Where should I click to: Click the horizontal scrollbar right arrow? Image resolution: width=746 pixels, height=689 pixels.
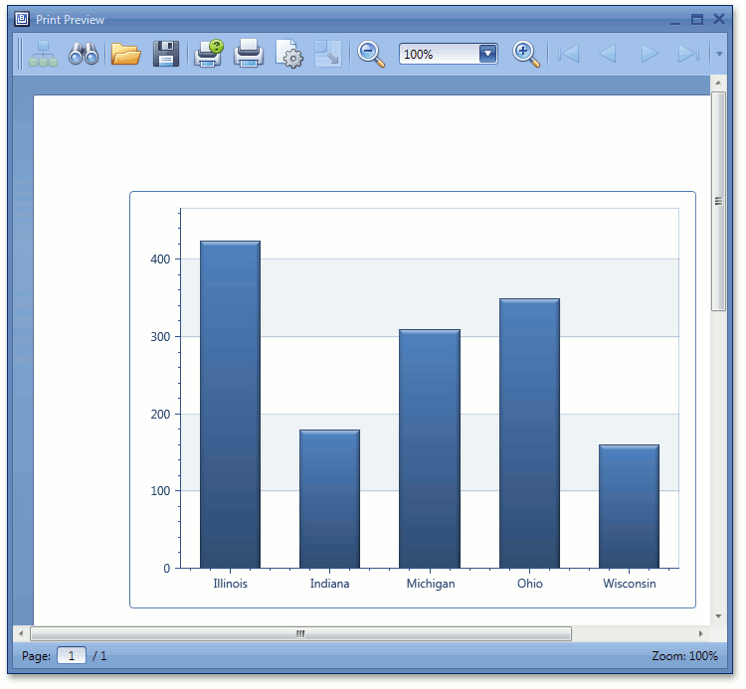tap(700, 634)
